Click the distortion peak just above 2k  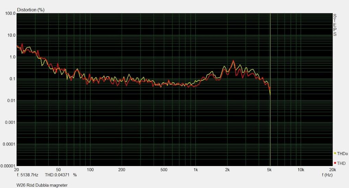coord(233,61)
